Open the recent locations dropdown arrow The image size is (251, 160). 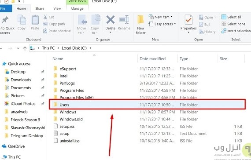pyautogui.click(x=18, y=48)
